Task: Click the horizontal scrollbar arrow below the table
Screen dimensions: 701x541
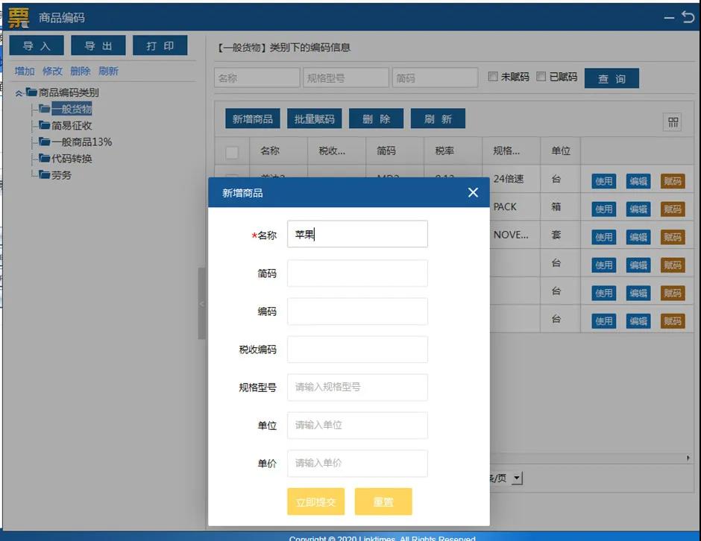Action: 688,458
